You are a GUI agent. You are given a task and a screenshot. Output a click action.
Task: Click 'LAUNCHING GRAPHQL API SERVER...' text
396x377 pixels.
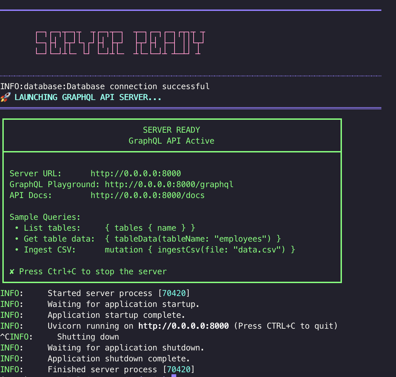[x=88, y=97]
